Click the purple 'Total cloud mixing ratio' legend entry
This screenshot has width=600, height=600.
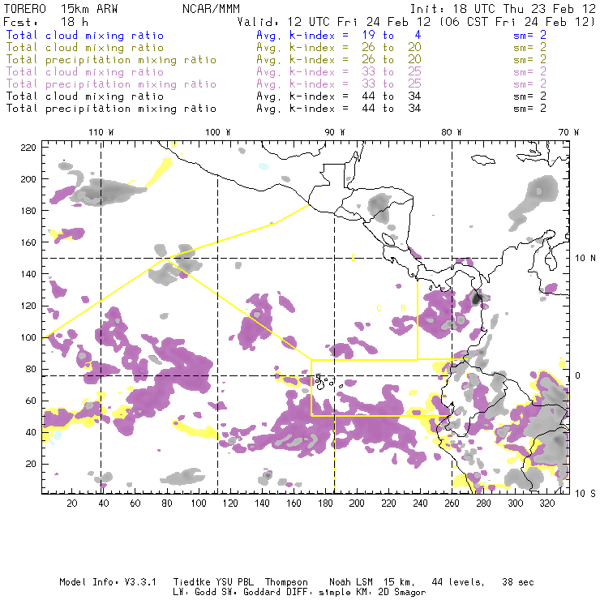click(x=85, y=72)
